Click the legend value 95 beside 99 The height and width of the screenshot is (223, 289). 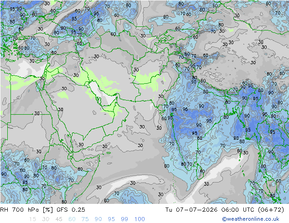click(111, 219)
